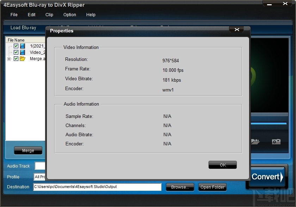Open the Profile dropdown
This screenshot has width=296, height=207.
(39, 177)
